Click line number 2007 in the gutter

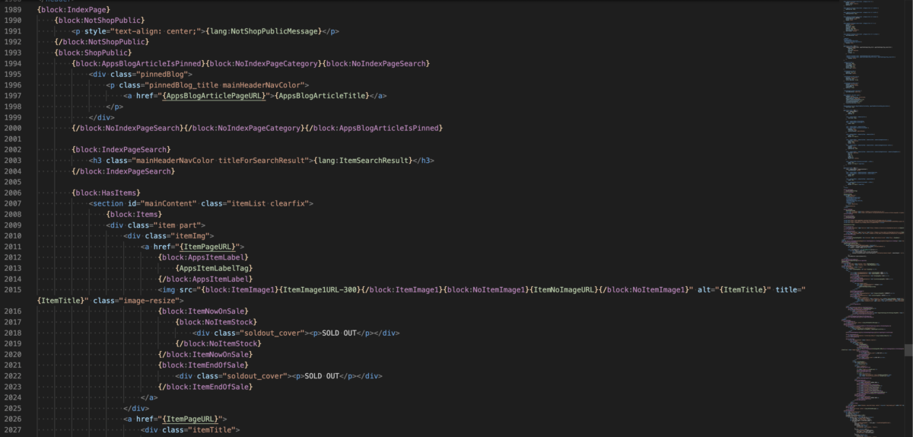[12, 203]
